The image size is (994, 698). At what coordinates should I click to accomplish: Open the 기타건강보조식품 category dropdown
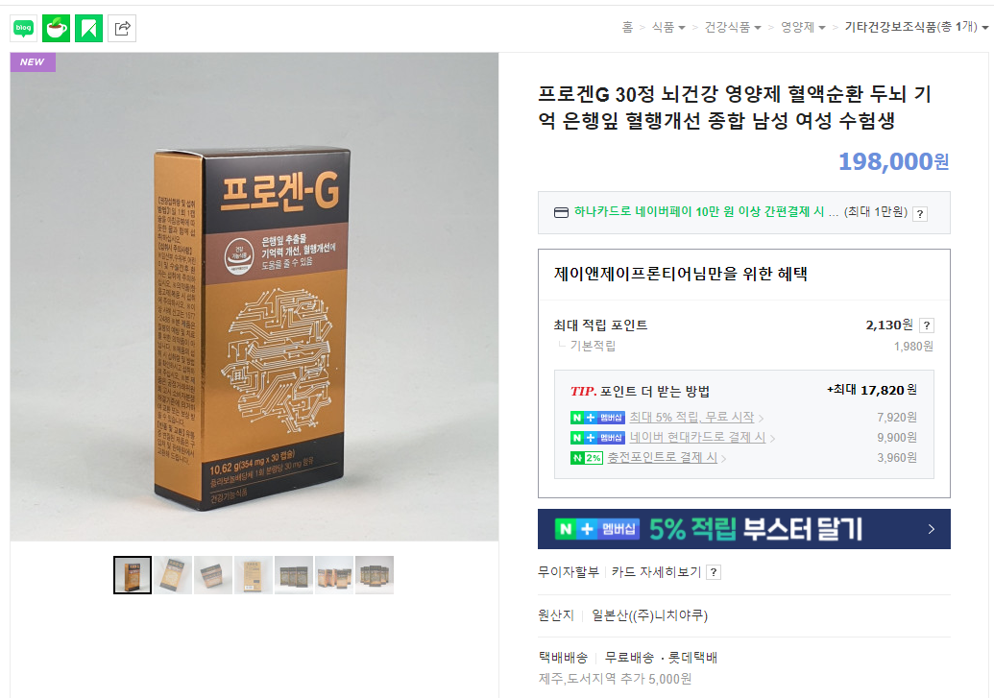[x=916, y=27]
